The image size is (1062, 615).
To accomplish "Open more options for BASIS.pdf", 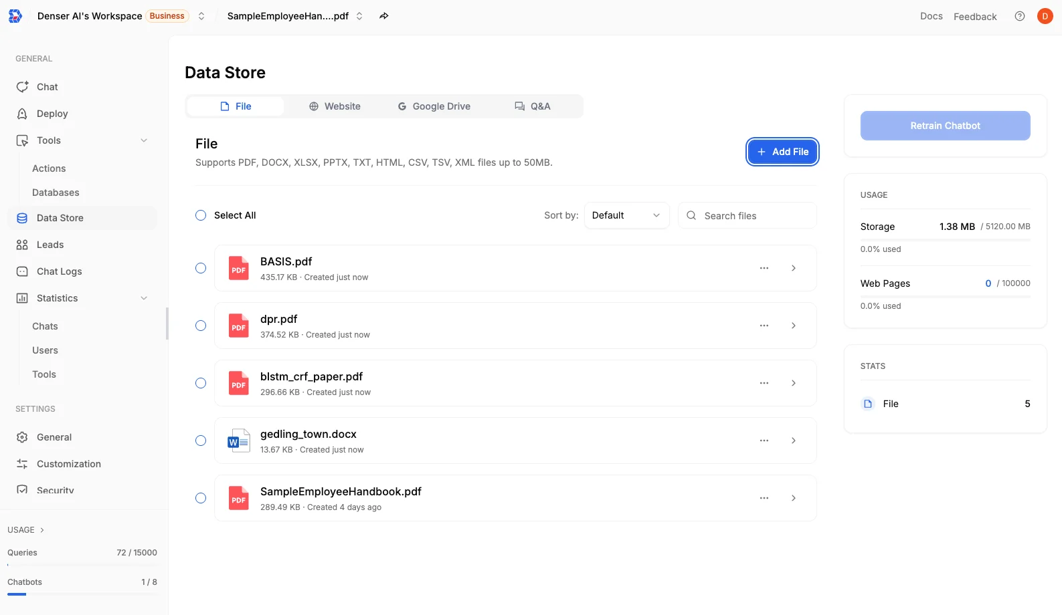I will pyautogui.click(x=764, y=268).
